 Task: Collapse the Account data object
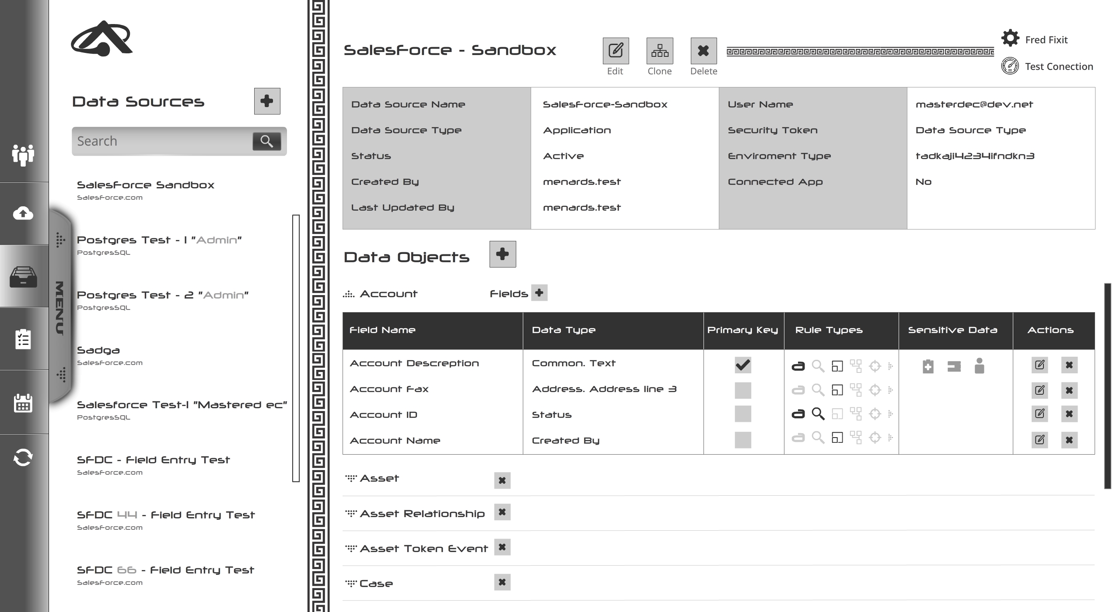click(x=349, y=294)
